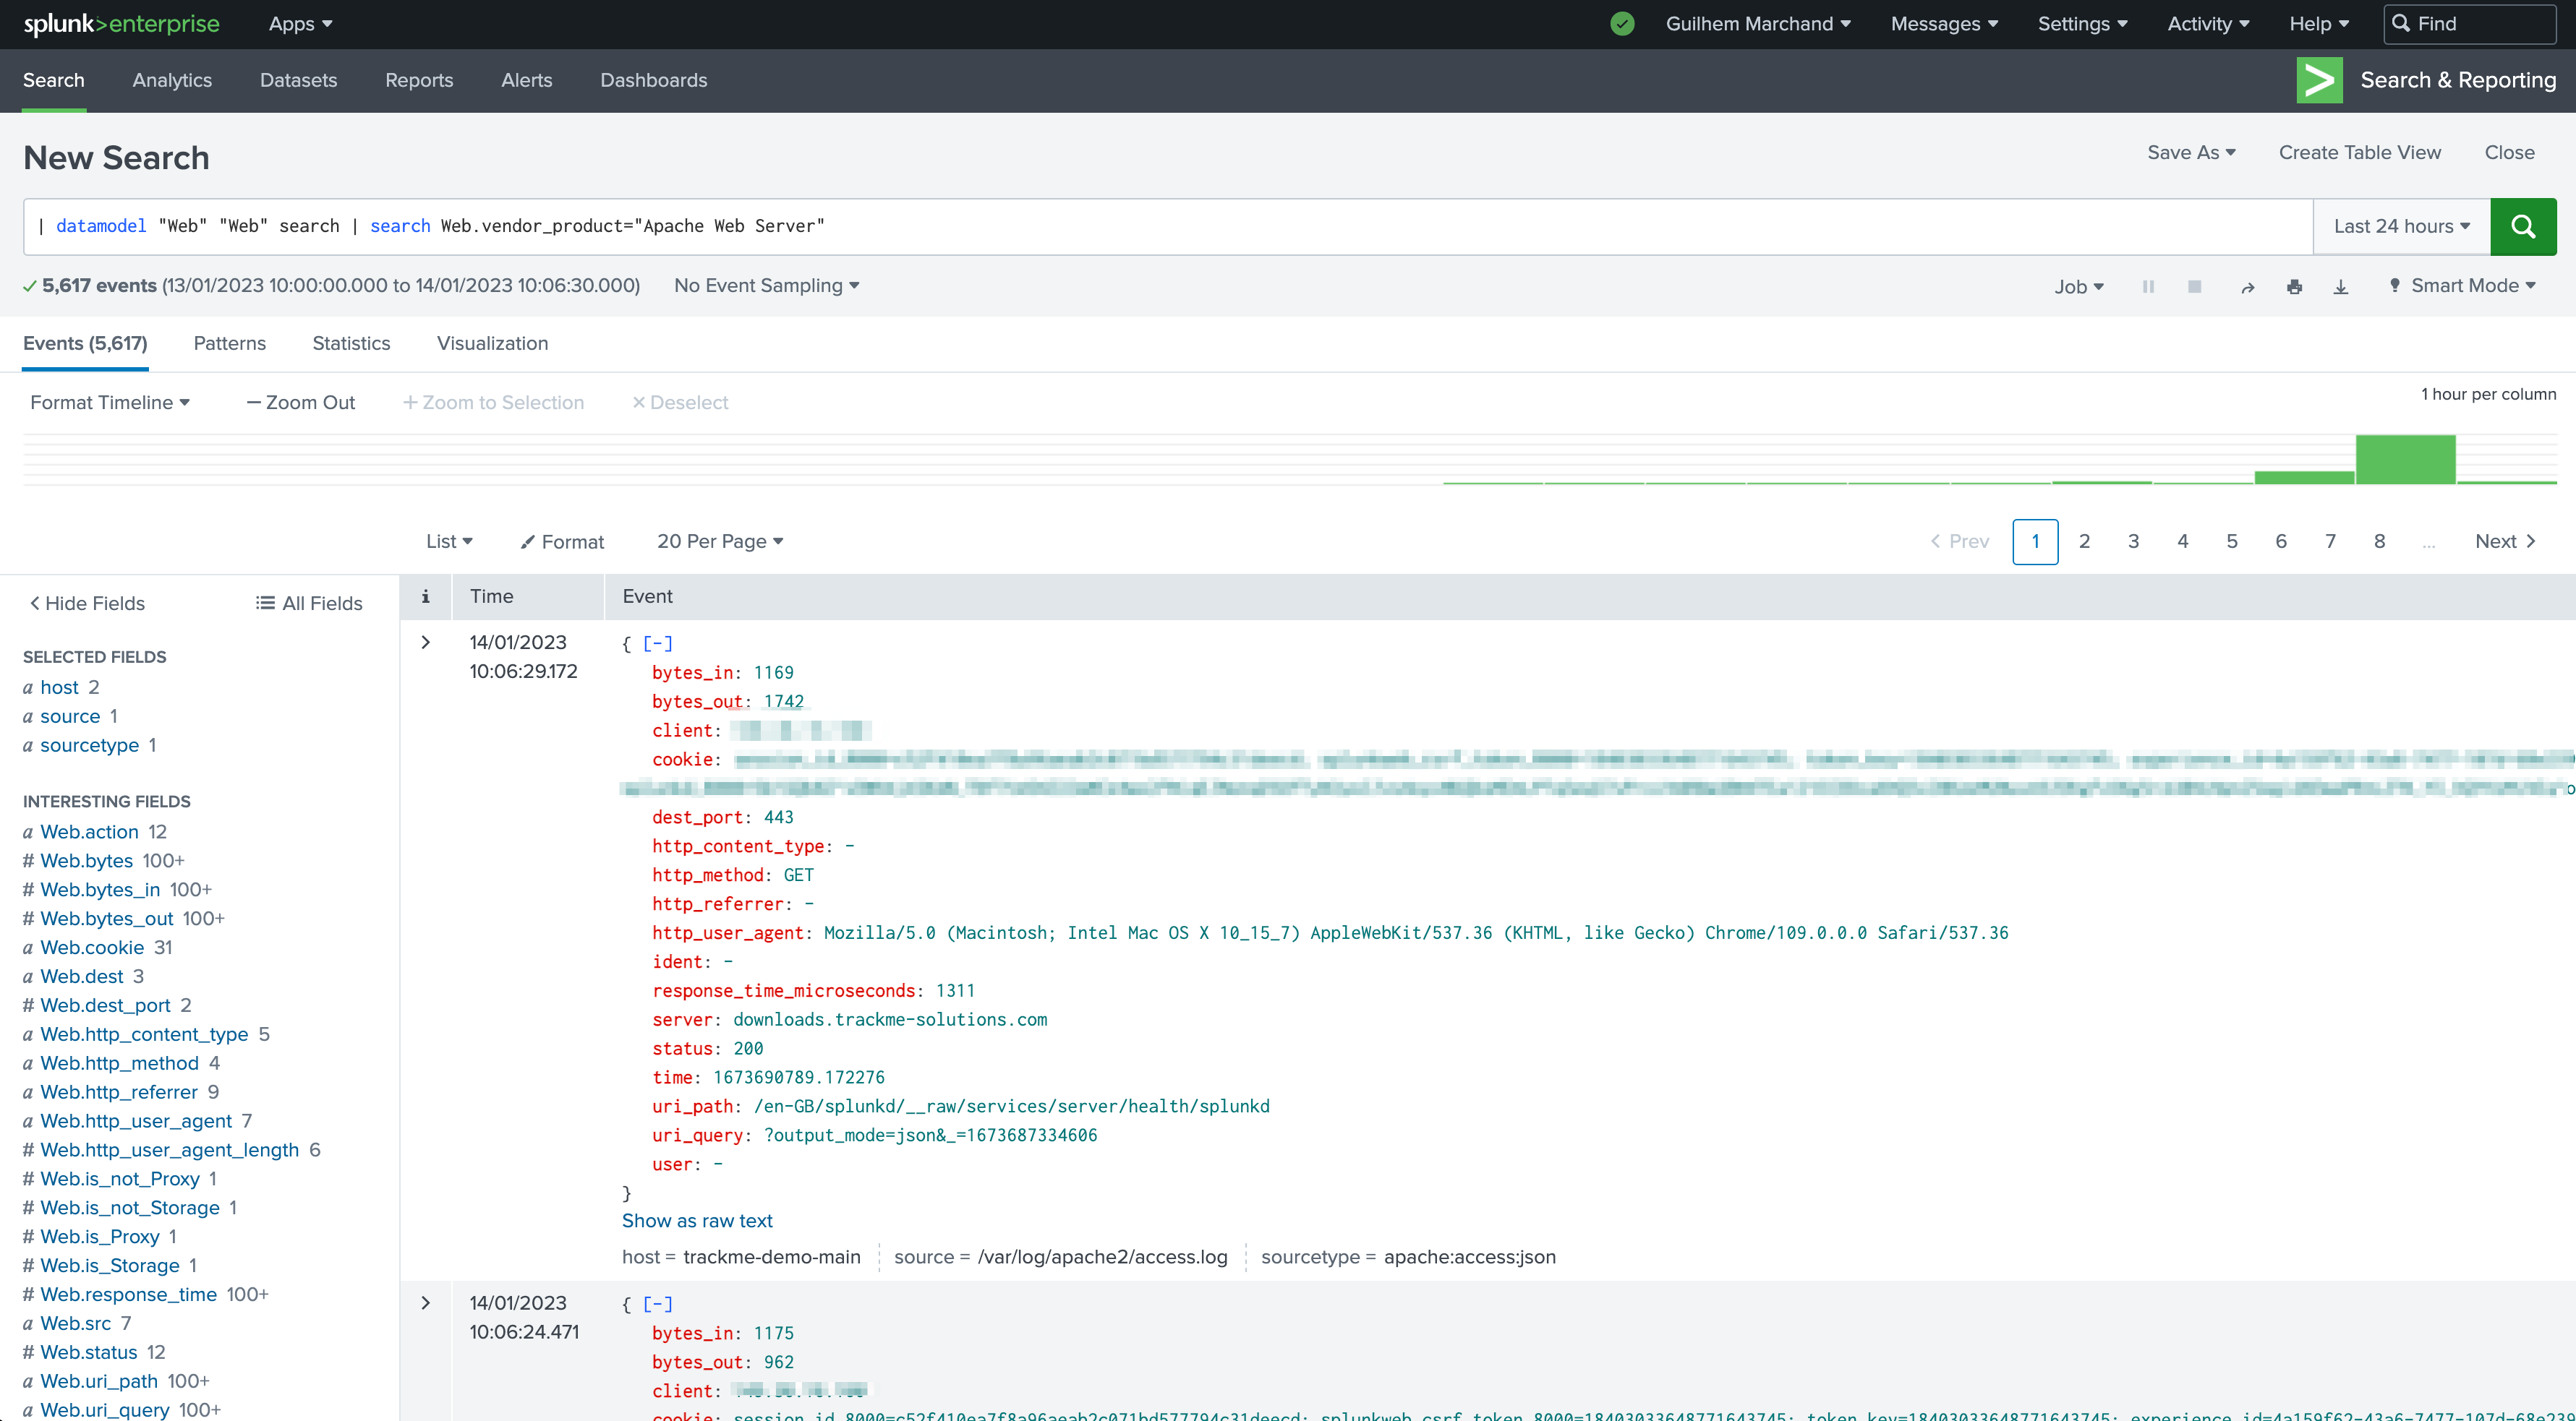Click the search query input field

[x=1168, y=227]
